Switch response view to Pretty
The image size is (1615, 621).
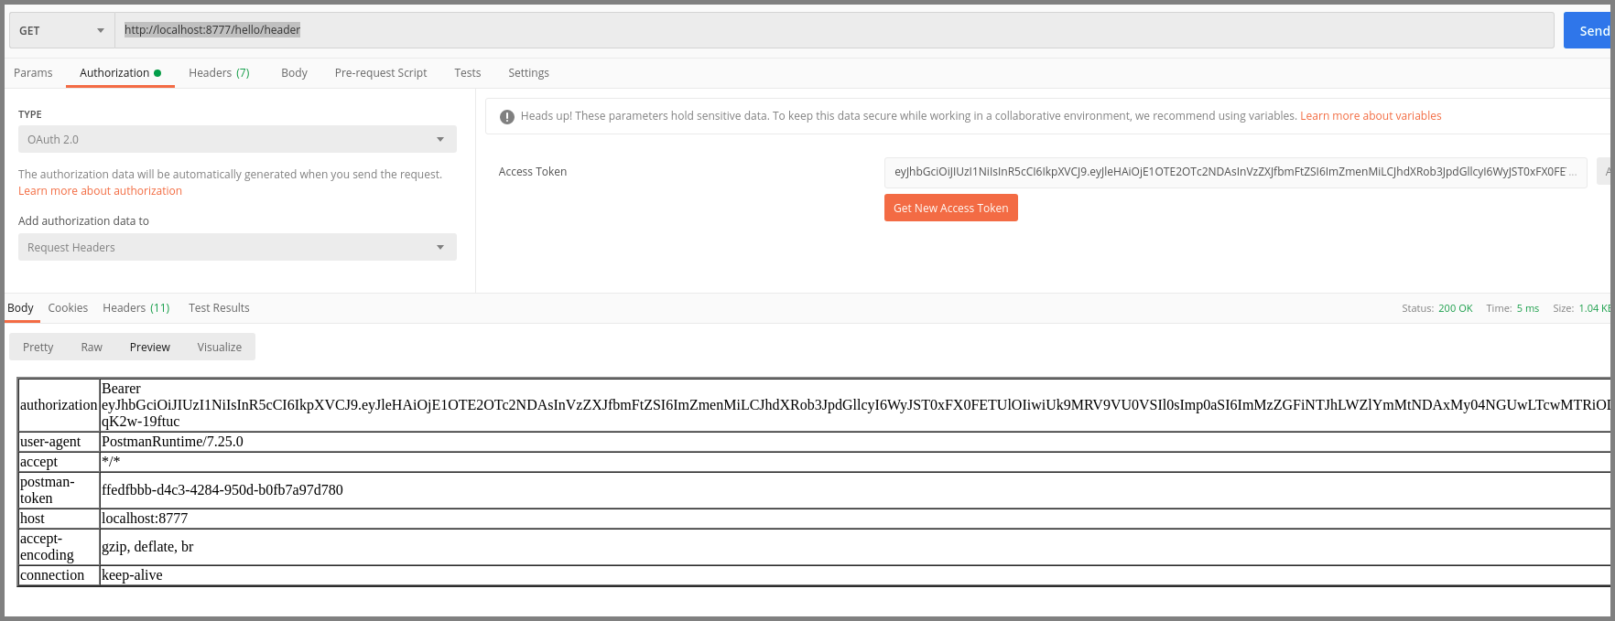[x=38, y=348]
